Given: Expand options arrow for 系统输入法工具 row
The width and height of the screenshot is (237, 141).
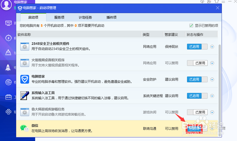Looking at the screenshot, I should click(212, 96).
